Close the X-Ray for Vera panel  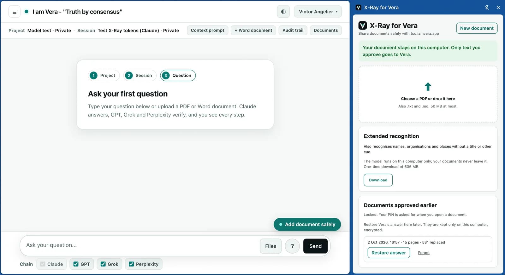(x=498, y=8)
